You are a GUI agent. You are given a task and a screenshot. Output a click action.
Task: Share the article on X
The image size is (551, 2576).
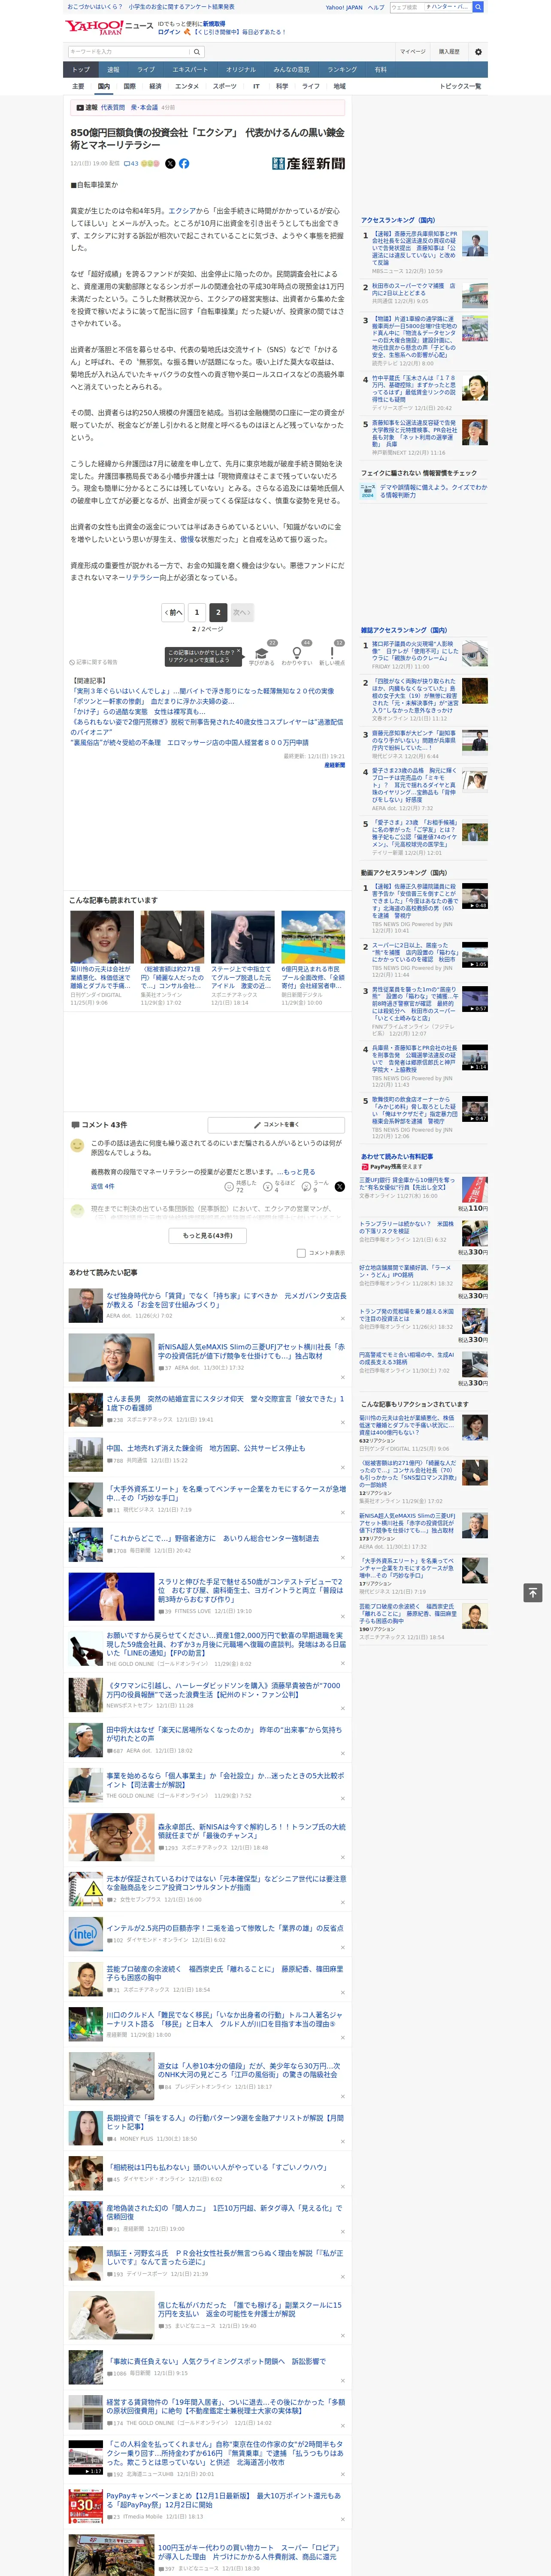pos(170,163)
